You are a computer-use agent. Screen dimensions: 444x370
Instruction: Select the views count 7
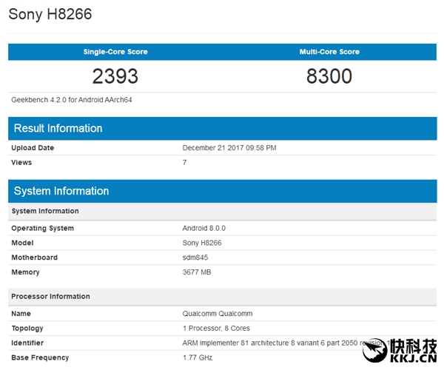coord(184,163)
